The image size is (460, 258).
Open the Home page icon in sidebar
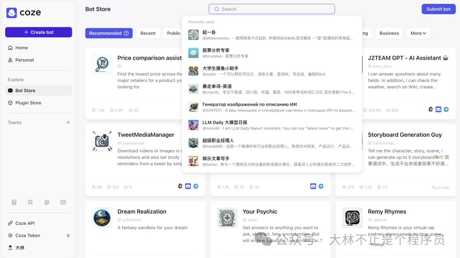10,48
